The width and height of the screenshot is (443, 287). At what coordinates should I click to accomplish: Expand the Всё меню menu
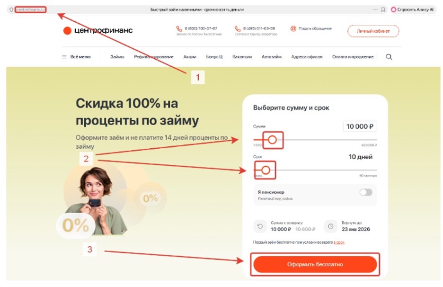point(80,57)
